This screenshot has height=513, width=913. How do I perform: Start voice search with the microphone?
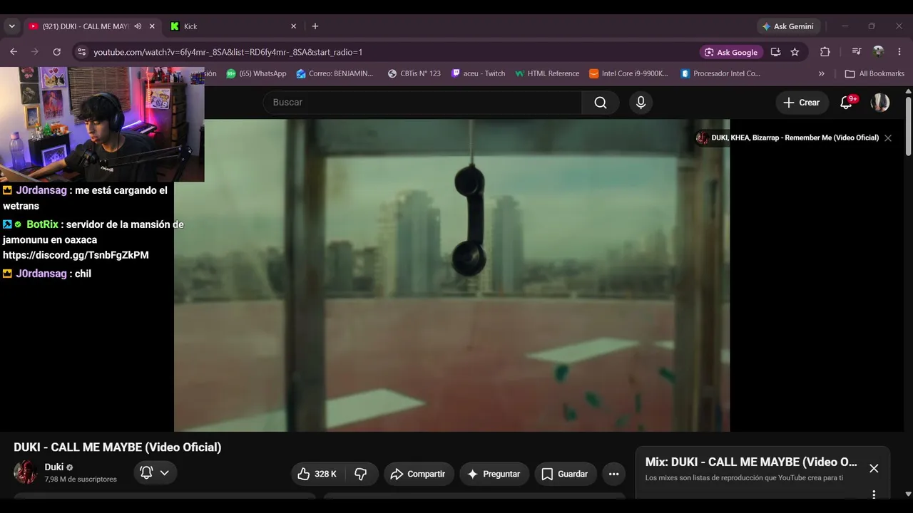[x=641, y=103]
